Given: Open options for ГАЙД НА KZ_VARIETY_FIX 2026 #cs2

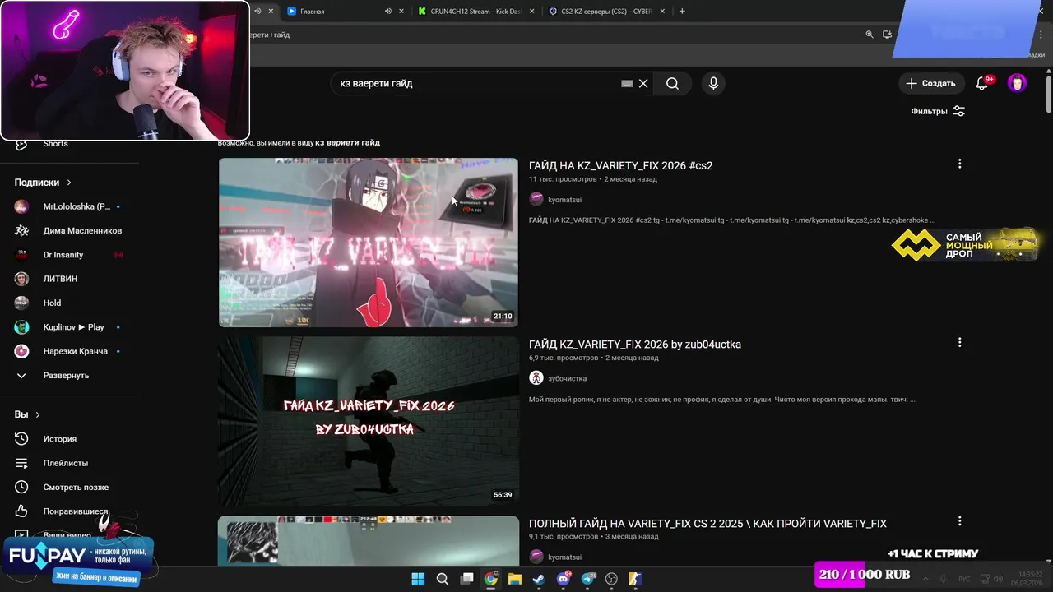Looking at the screenshot, I should pos(959,164).
